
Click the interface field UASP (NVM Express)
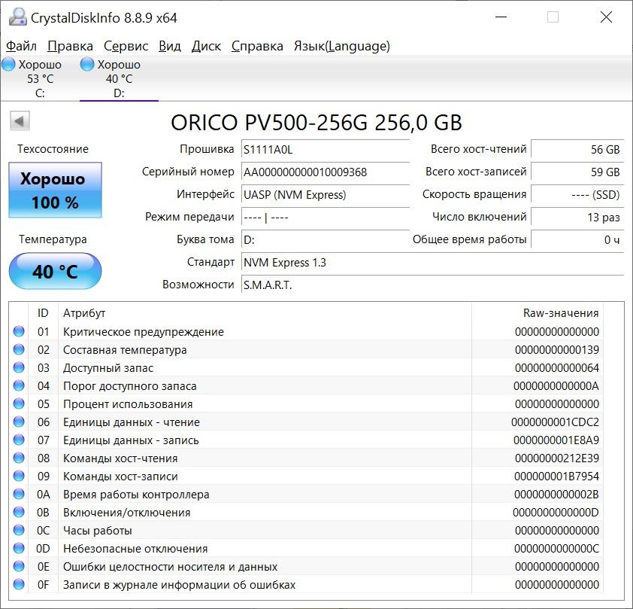click(326, 195)
